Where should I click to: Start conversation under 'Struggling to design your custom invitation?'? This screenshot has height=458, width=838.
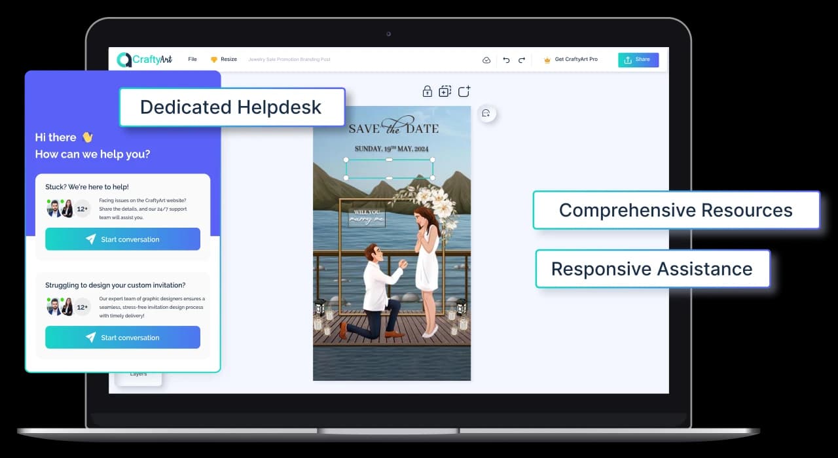coord(122,337)
